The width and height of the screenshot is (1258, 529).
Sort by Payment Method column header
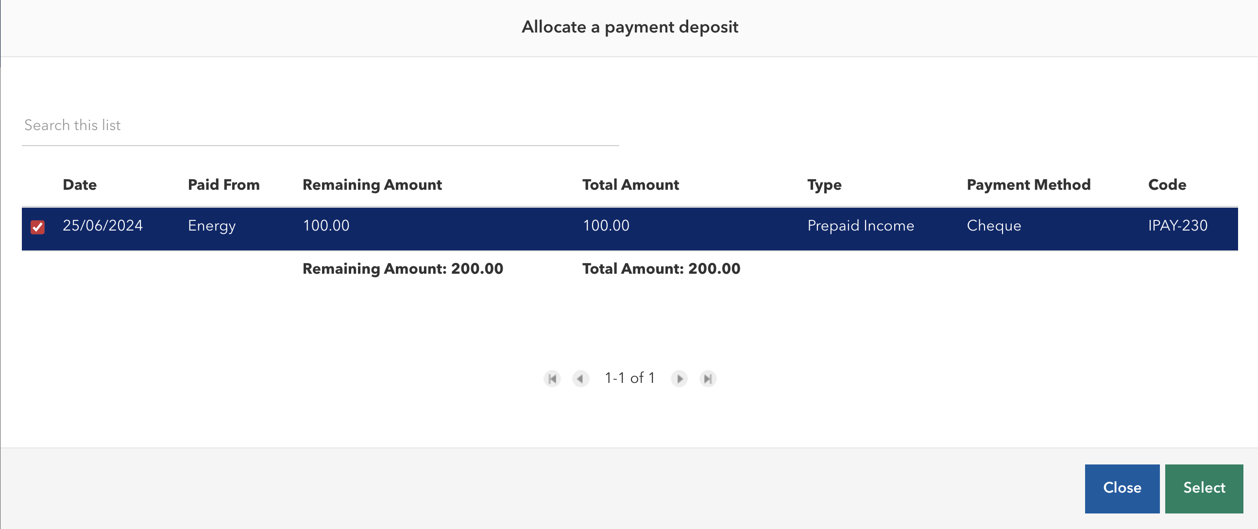(1028, 185)
